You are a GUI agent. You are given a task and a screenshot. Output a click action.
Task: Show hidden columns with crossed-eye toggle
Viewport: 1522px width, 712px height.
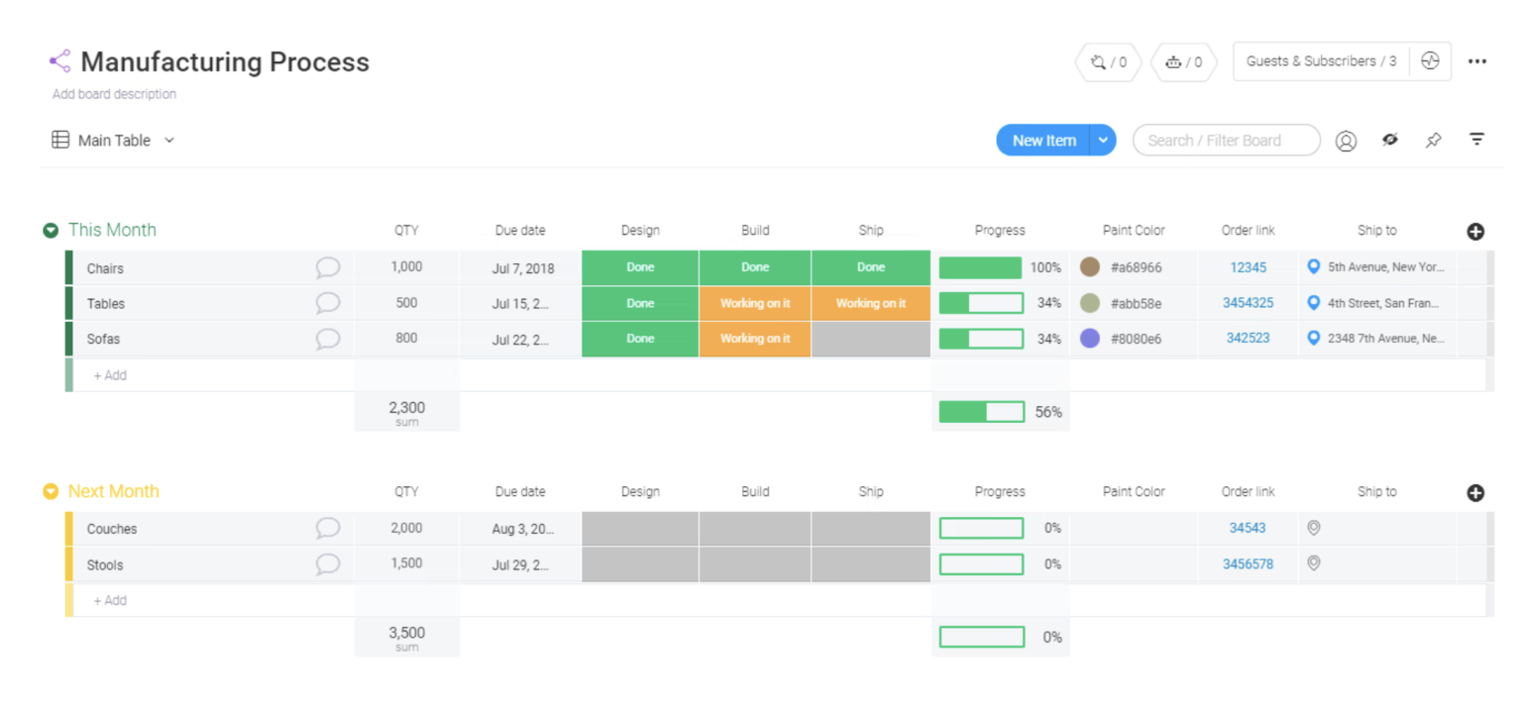[1389, 140]
